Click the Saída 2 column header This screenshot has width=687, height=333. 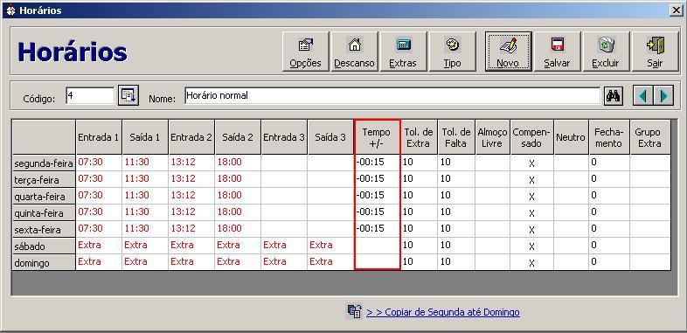point(238,137)
